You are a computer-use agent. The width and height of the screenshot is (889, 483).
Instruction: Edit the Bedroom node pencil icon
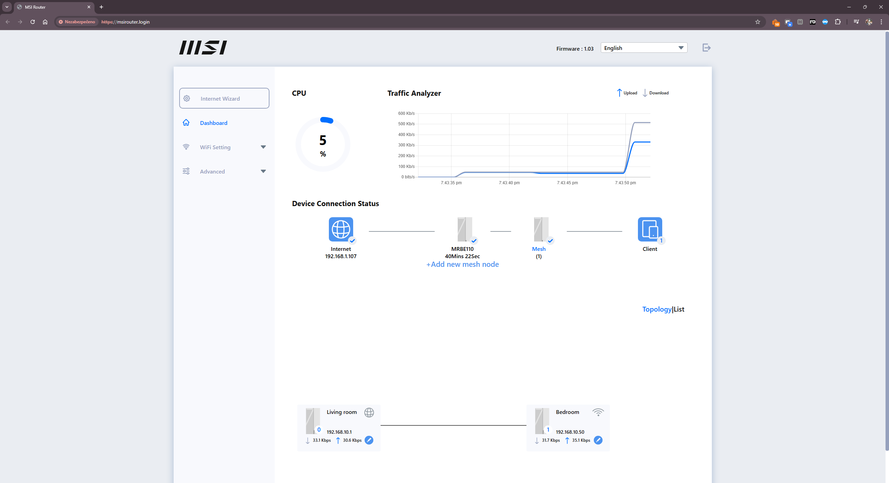click(x=598, y=440)
